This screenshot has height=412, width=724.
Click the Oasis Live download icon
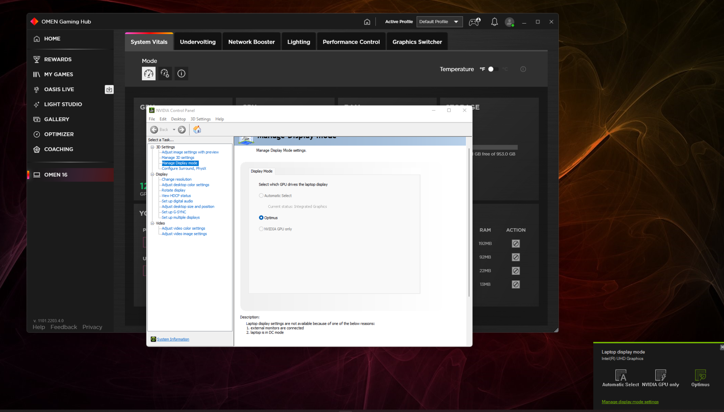coord(109,89)
